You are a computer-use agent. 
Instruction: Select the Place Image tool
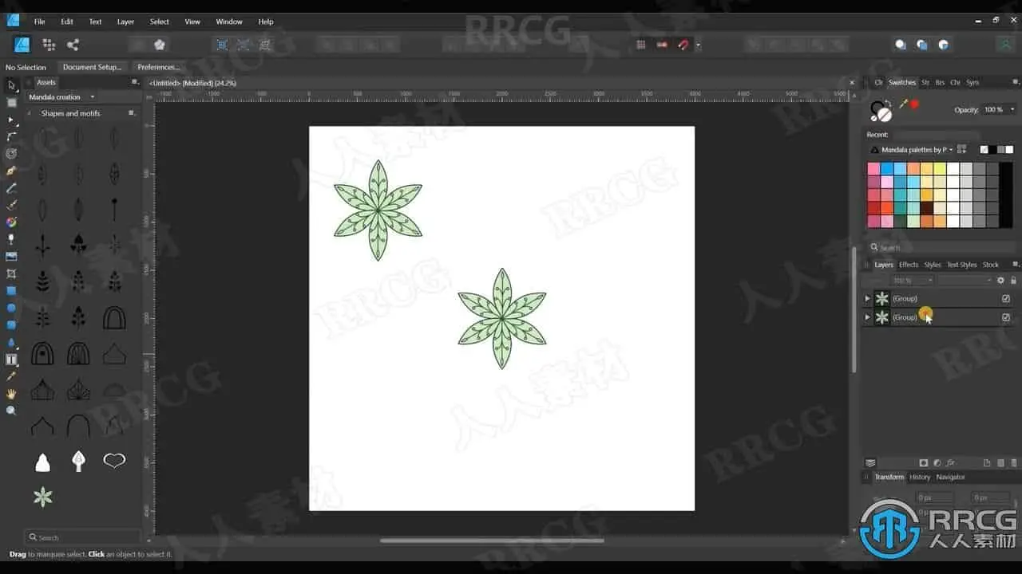point(11,257)
